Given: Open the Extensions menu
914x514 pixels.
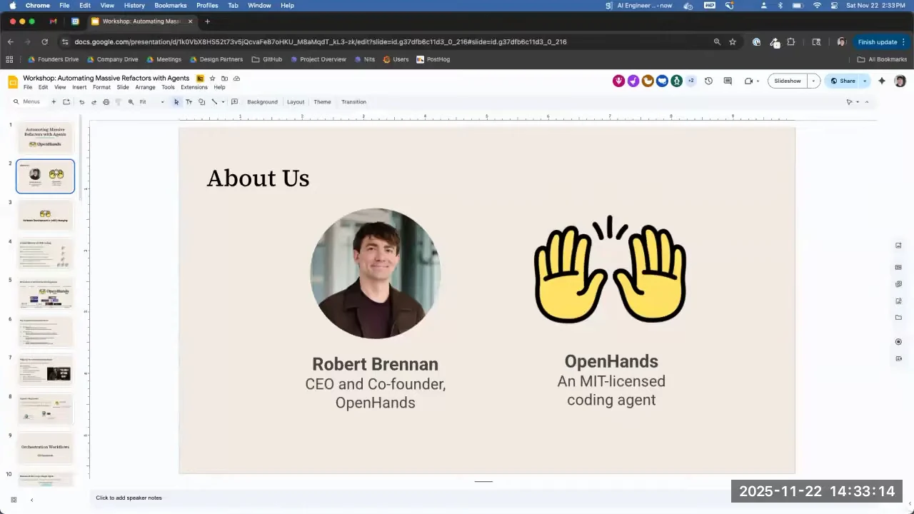Looking at the screenshot, I should [194, 87].
